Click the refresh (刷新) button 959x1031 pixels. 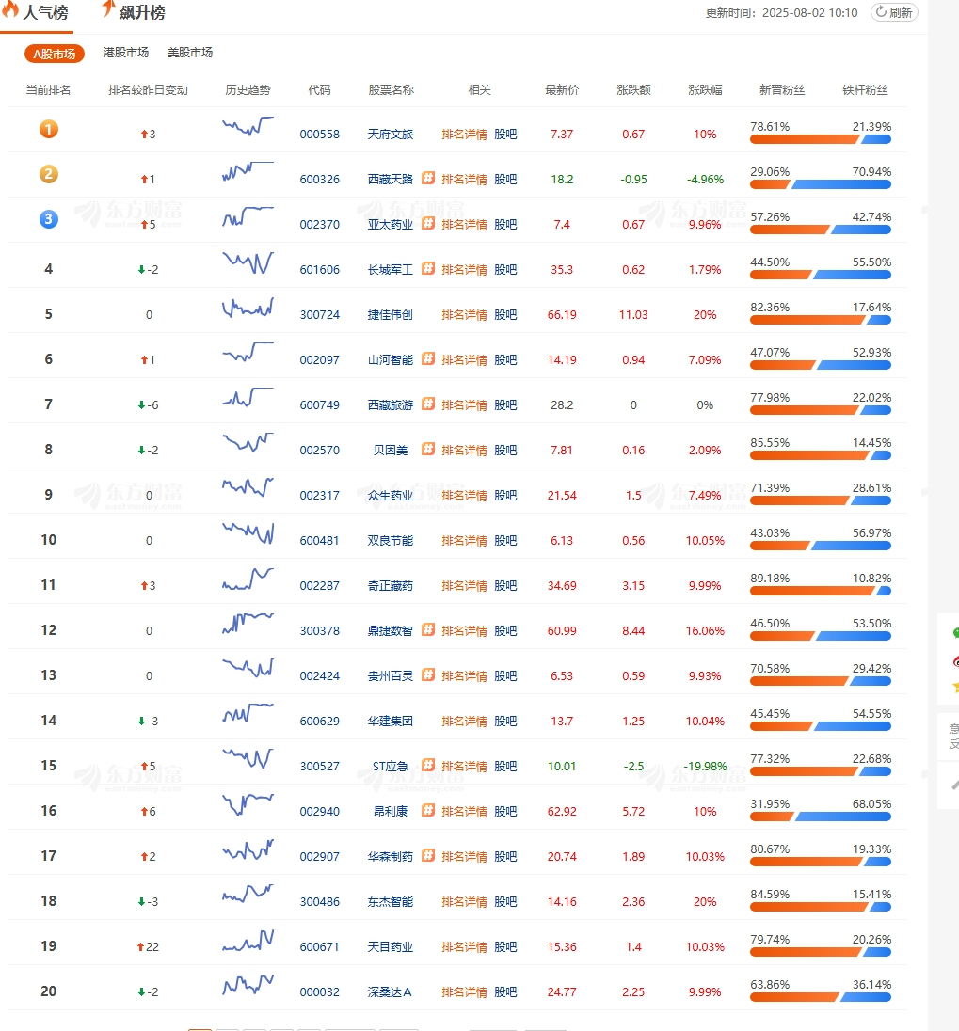point(893,12)
